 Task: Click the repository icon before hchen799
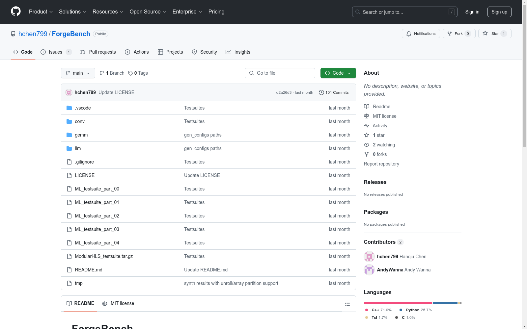13,34
